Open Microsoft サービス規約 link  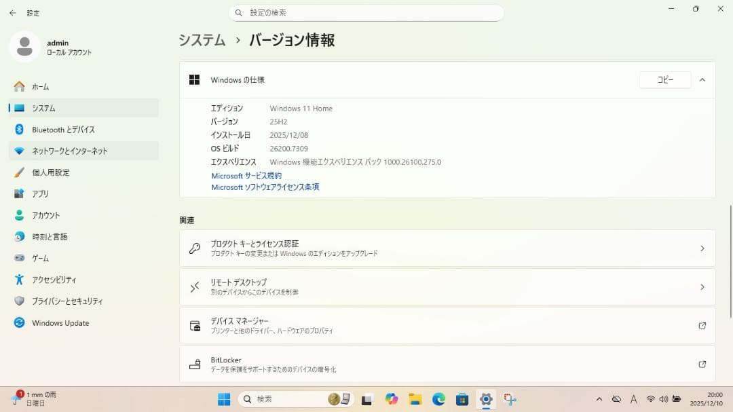[x=246, y=175]
